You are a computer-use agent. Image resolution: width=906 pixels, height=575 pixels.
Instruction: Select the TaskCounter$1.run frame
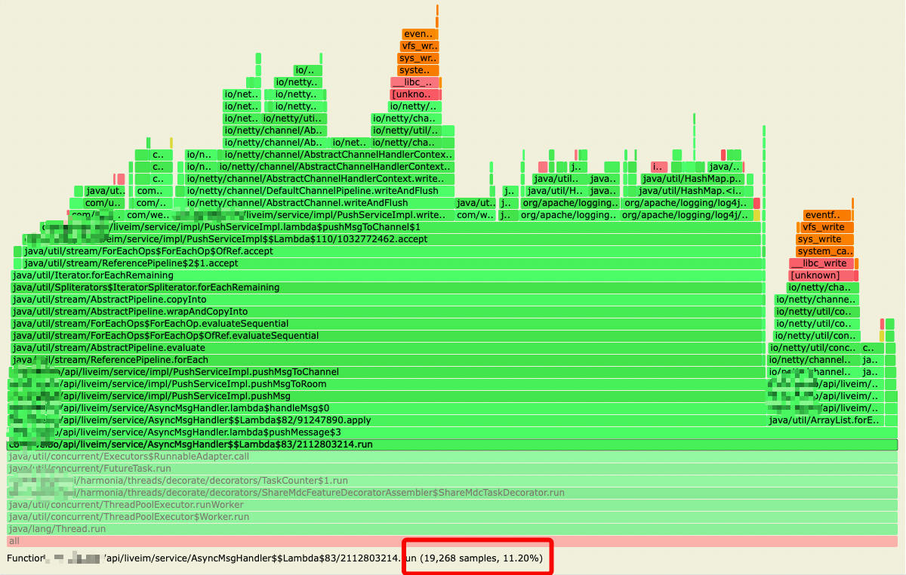coord(452,481)
